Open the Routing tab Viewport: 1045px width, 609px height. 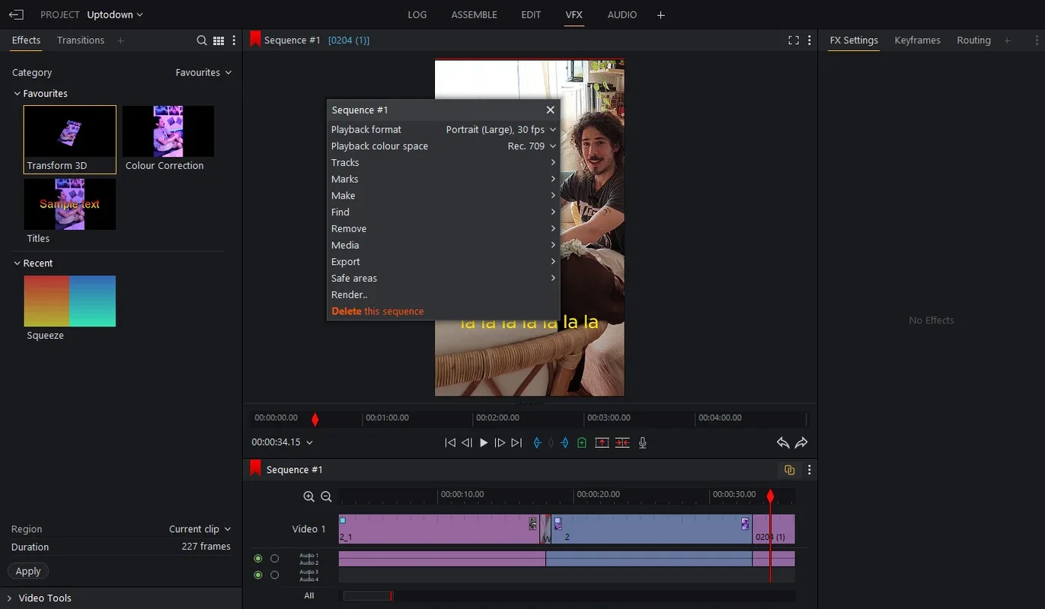[973, 40]
